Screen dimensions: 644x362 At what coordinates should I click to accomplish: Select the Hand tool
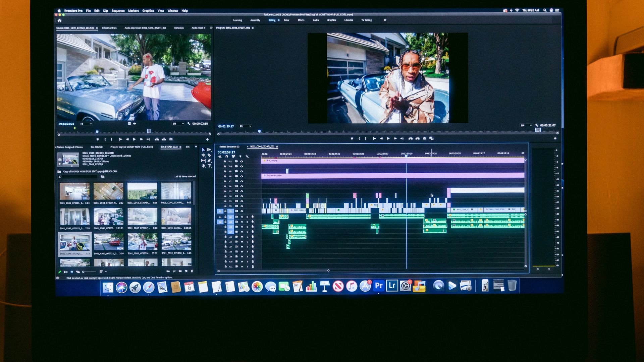coord(203,166)
